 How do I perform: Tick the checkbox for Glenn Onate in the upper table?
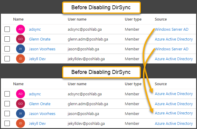[7, 39]
